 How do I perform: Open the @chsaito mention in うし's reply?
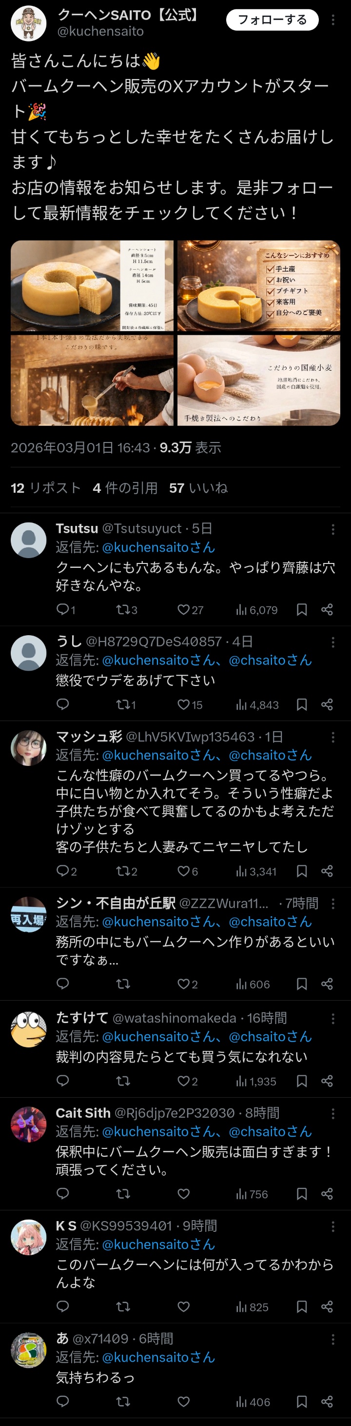pos(270,660)
